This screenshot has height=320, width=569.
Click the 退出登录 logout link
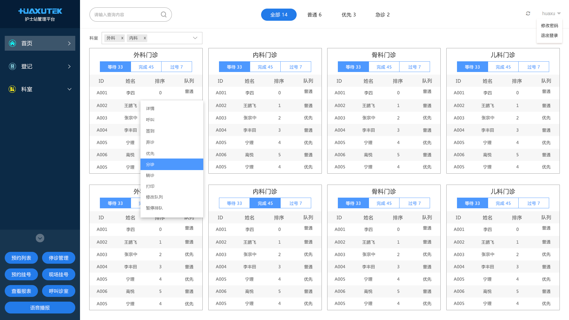549,36
